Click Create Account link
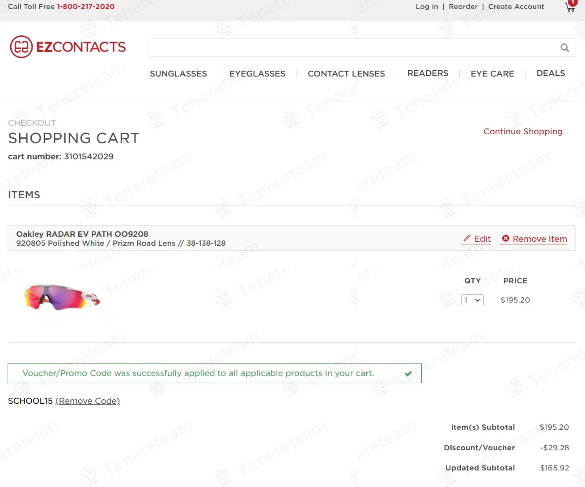Viewport: 585px width, 487px height. [516, 7]
